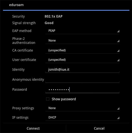
Task: Click the User certificate dropdown arrow
Action: click(x=118, y=60)
